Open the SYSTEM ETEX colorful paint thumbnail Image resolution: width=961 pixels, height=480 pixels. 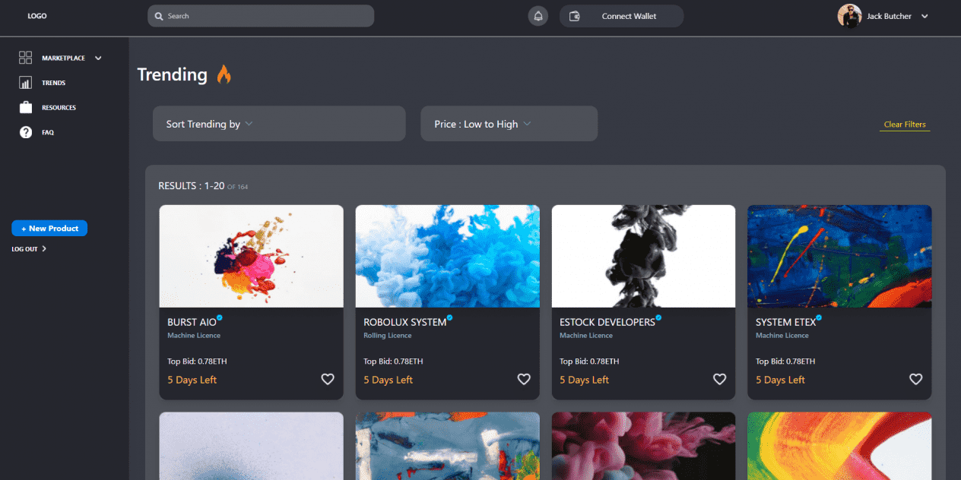tap(839, 256)
